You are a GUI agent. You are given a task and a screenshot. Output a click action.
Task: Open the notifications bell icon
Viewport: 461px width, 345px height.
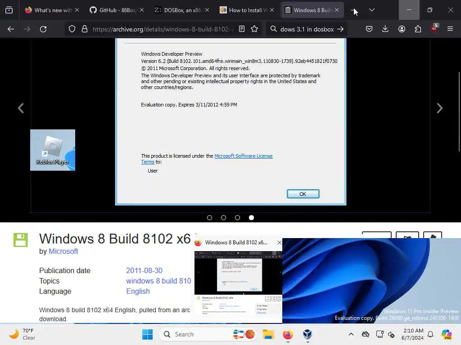click(x=430, y=334)
